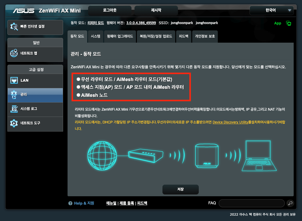Switch to the 피드백 tab
The image size is (302, 221).
click(184, 36)
